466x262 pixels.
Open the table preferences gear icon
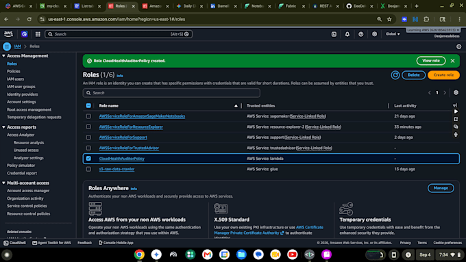(456, 92)
